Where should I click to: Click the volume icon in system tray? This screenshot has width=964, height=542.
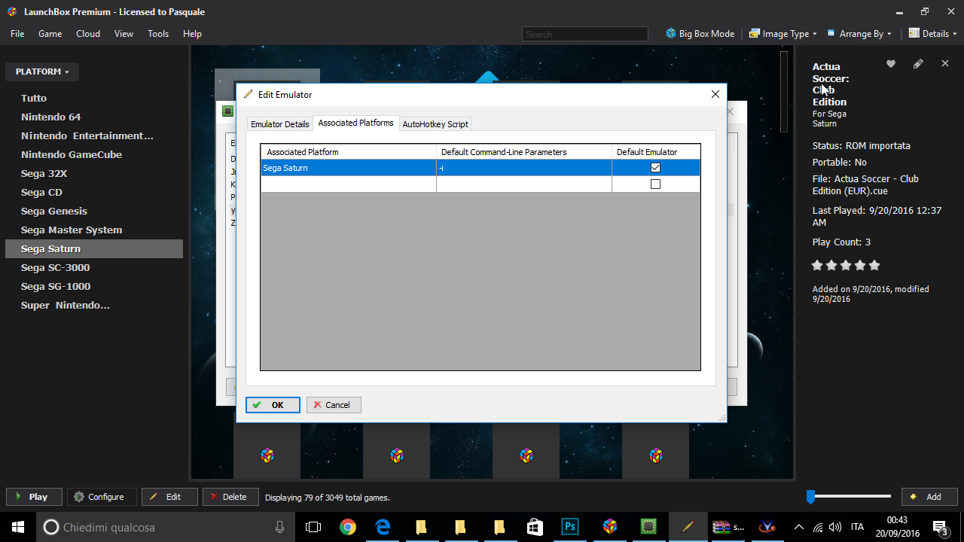(834, 527)
